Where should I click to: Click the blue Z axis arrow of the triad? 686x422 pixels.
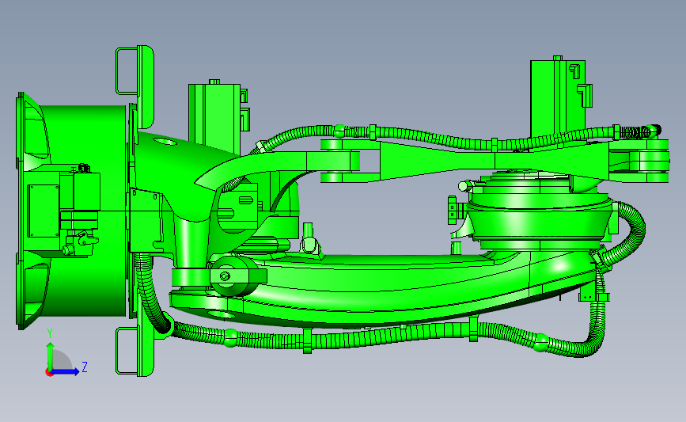(x=66, y=371)
